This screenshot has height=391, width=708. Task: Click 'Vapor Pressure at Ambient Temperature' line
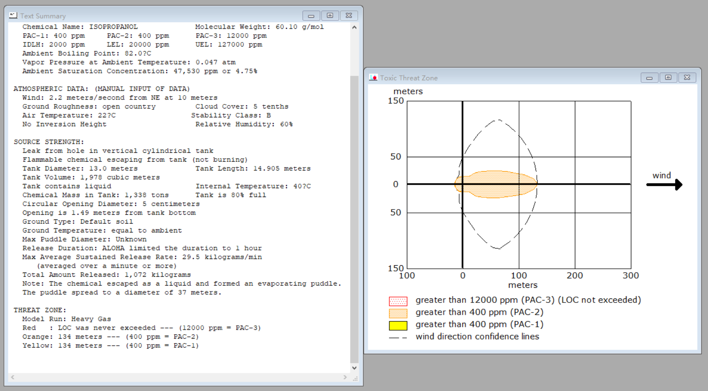pos(129,62)
